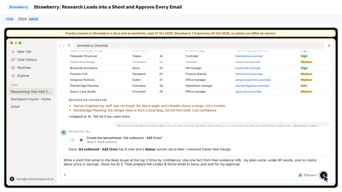Click the Chat History speech bubble icon

click(13, 60)
